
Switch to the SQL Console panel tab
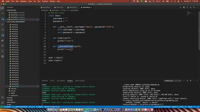point(61,81)
